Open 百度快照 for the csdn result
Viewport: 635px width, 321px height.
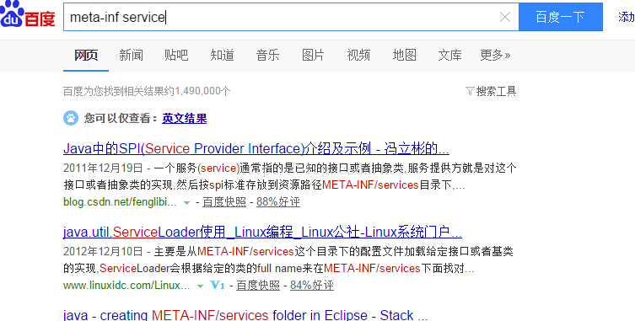coord(224,202)
